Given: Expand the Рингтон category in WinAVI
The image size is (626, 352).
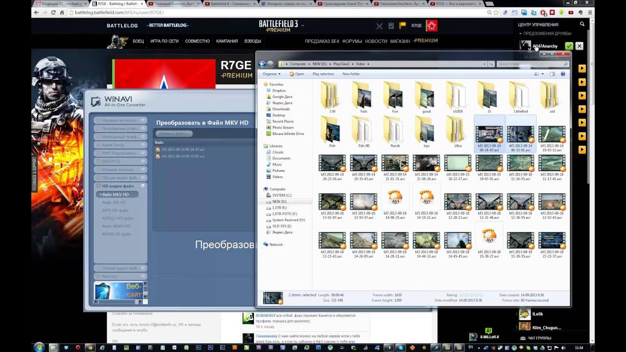Looking at the screenshot, I should [120, 276].
